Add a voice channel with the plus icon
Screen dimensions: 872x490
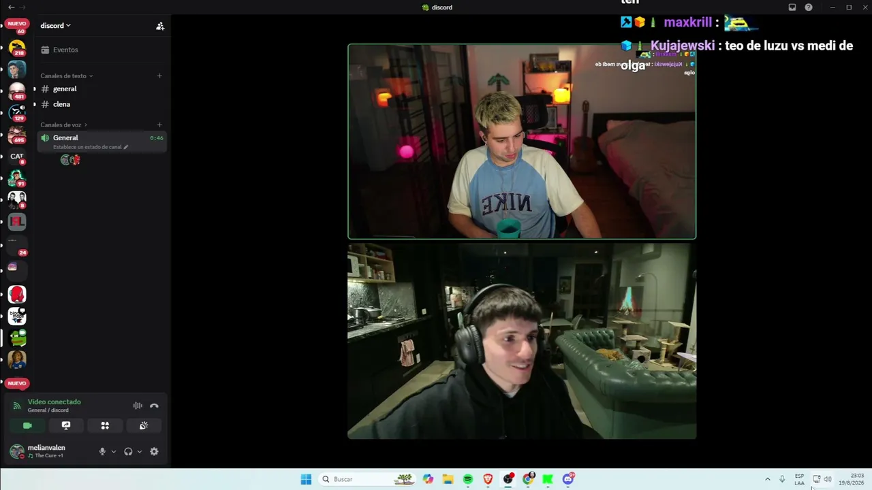click(159, 125)
